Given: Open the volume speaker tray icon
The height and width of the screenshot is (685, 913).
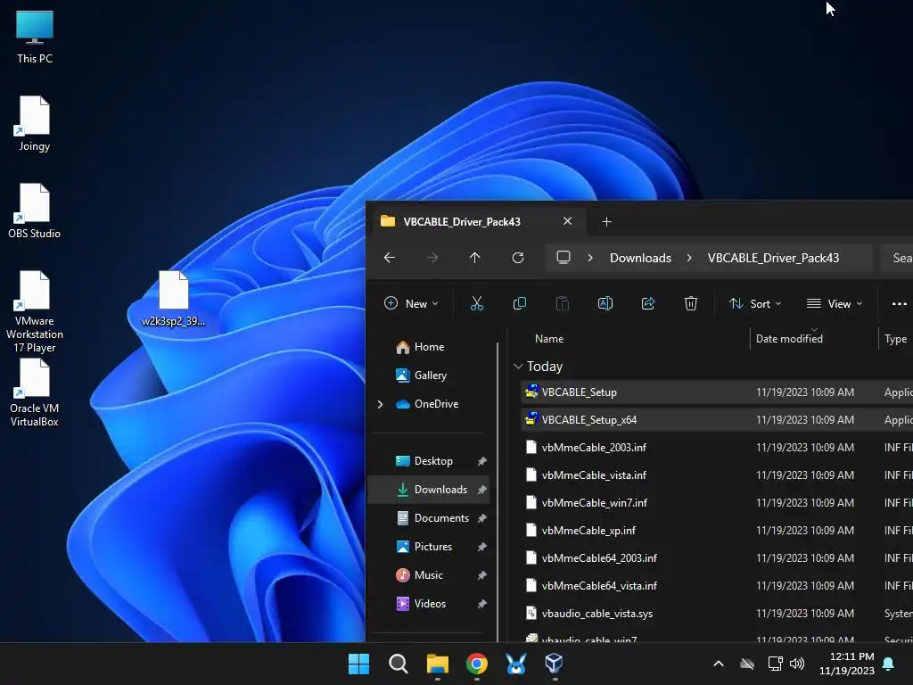Looking at the screenshot, I should click(797, 664).
